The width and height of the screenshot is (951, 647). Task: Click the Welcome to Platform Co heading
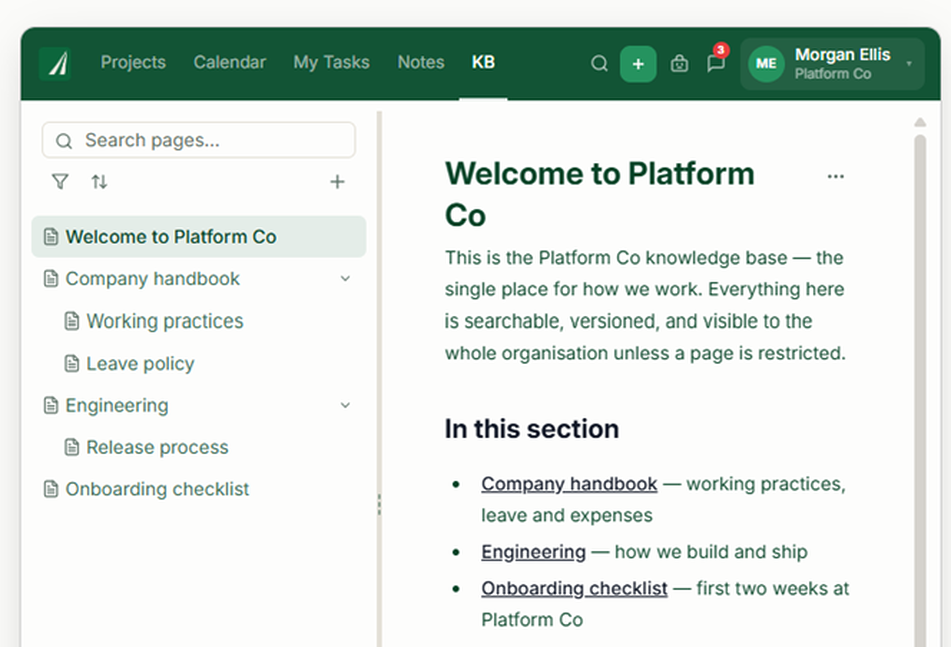[x=599, y=194]
